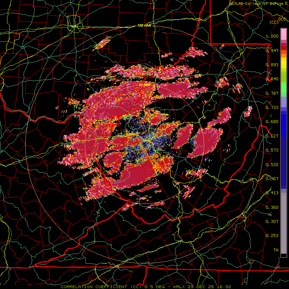The image size is (289, 289).
Task: Click the "0.413" legend value
Action: tap(272, 193)
